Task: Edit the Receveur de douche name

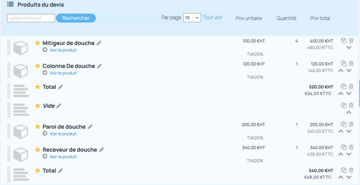Action: click(x=101, y=149)
